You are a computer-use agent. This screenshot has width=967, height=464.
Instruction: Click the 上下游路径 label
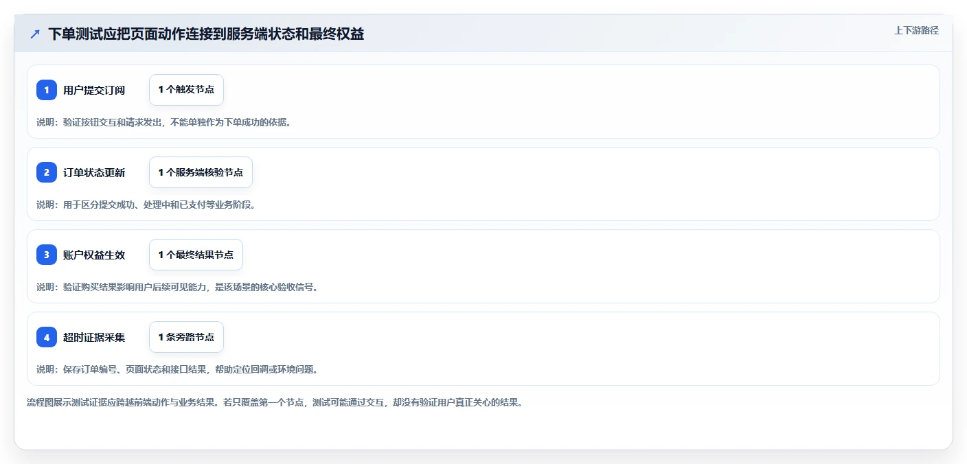pyautogui.click(x=916, y=30)
